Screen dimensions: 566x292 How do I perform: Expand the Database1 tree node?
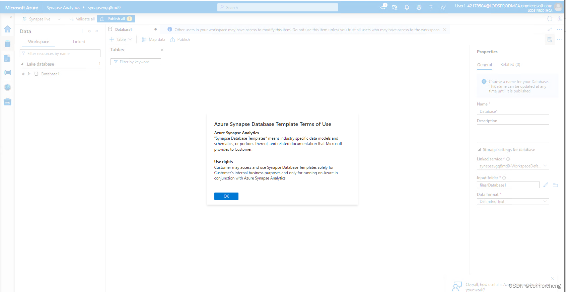[29, 74]
